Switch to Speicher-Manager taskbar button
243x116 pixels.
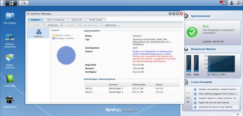pyautogui.click(x=24, y=3)
